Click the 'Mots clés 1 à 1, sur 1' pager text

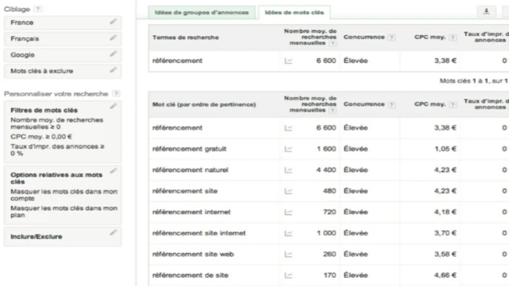[473, 81]
